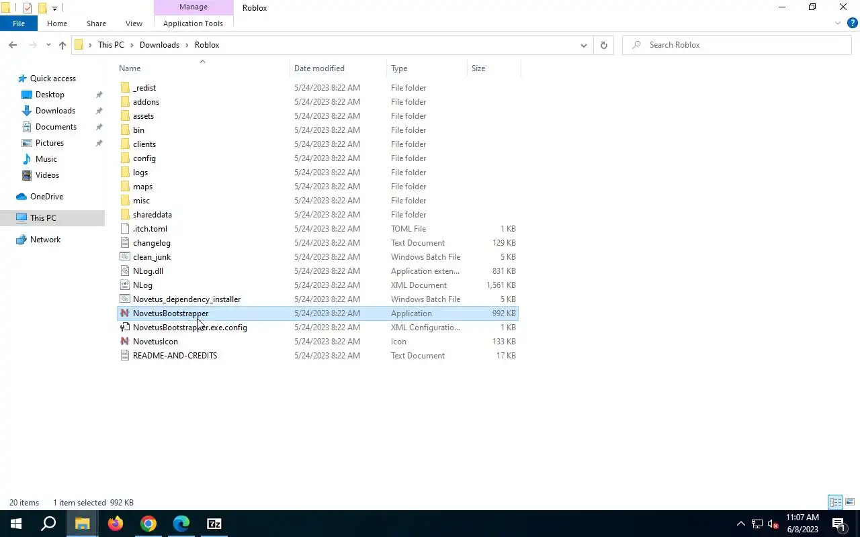
Task: Expand the ribbon with the chevron
Action: pyautogui.click(x=838, y=23)
